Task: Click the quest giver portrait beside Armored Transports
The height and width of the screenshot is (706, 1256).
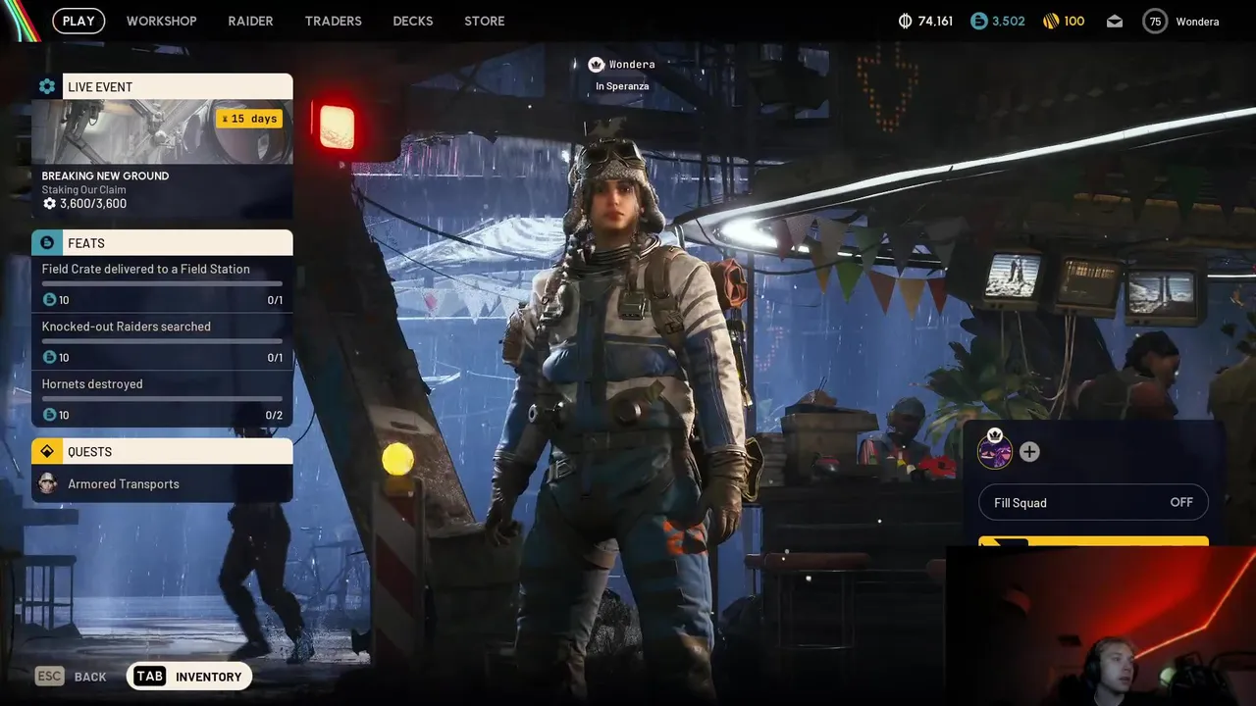Action: (48, 483)
